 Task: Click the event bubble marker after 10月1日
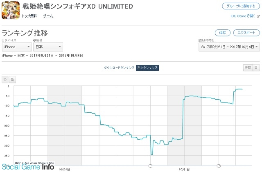pos(219,166)
